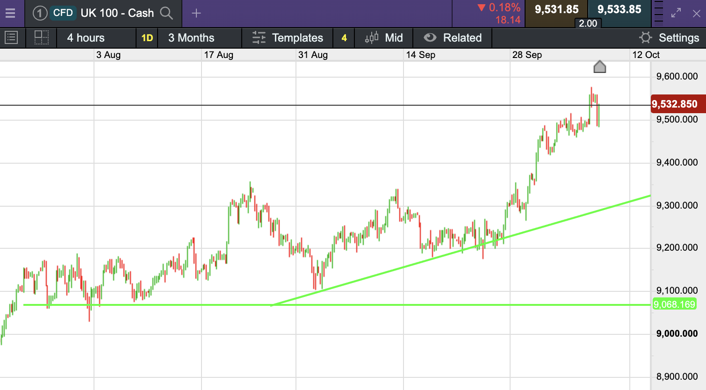Add a new chart tab with plus icon
The height and width of the screenshot is (390, 706).
click(196, 13)
